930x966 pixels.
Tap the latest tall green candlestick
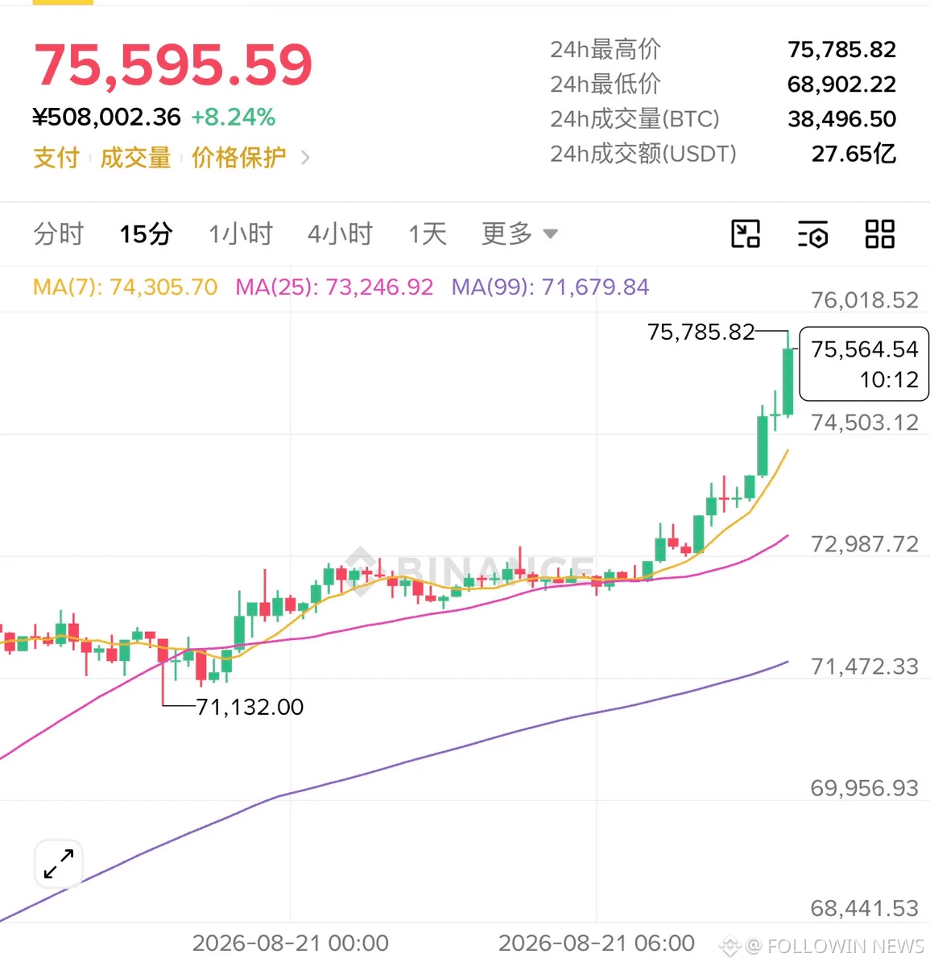[x=788, y=380]
